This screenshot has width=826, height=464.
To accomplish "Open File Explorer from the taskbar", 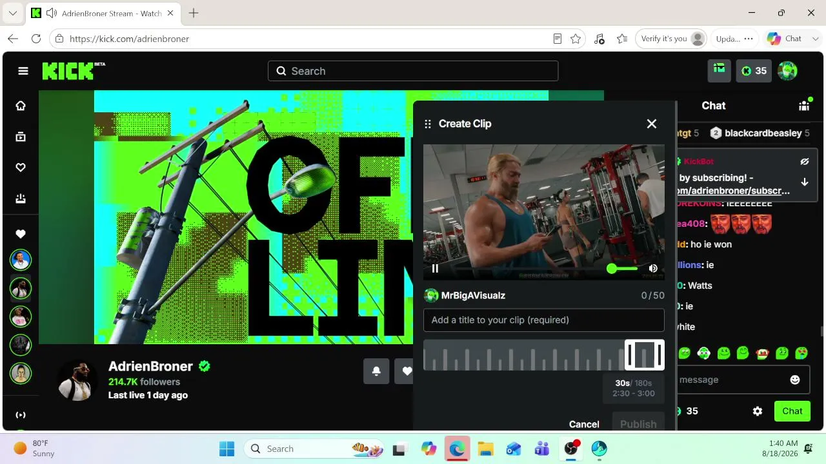I will pos(485,449).
